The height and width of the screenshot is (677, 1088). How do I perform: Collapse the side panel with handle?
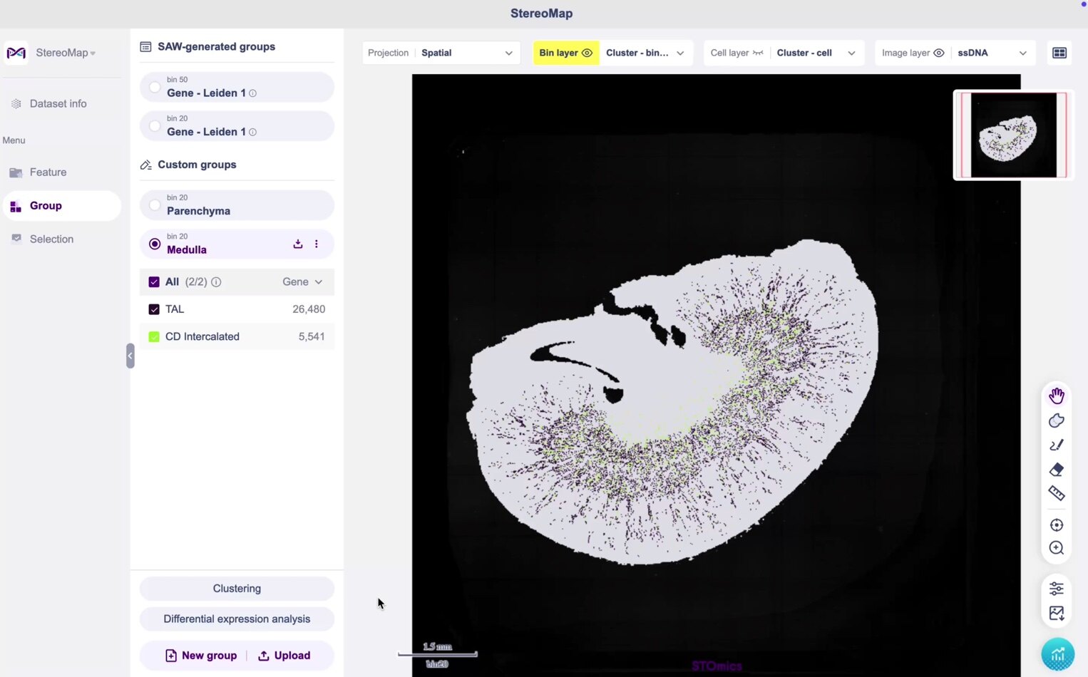[130, 356]
